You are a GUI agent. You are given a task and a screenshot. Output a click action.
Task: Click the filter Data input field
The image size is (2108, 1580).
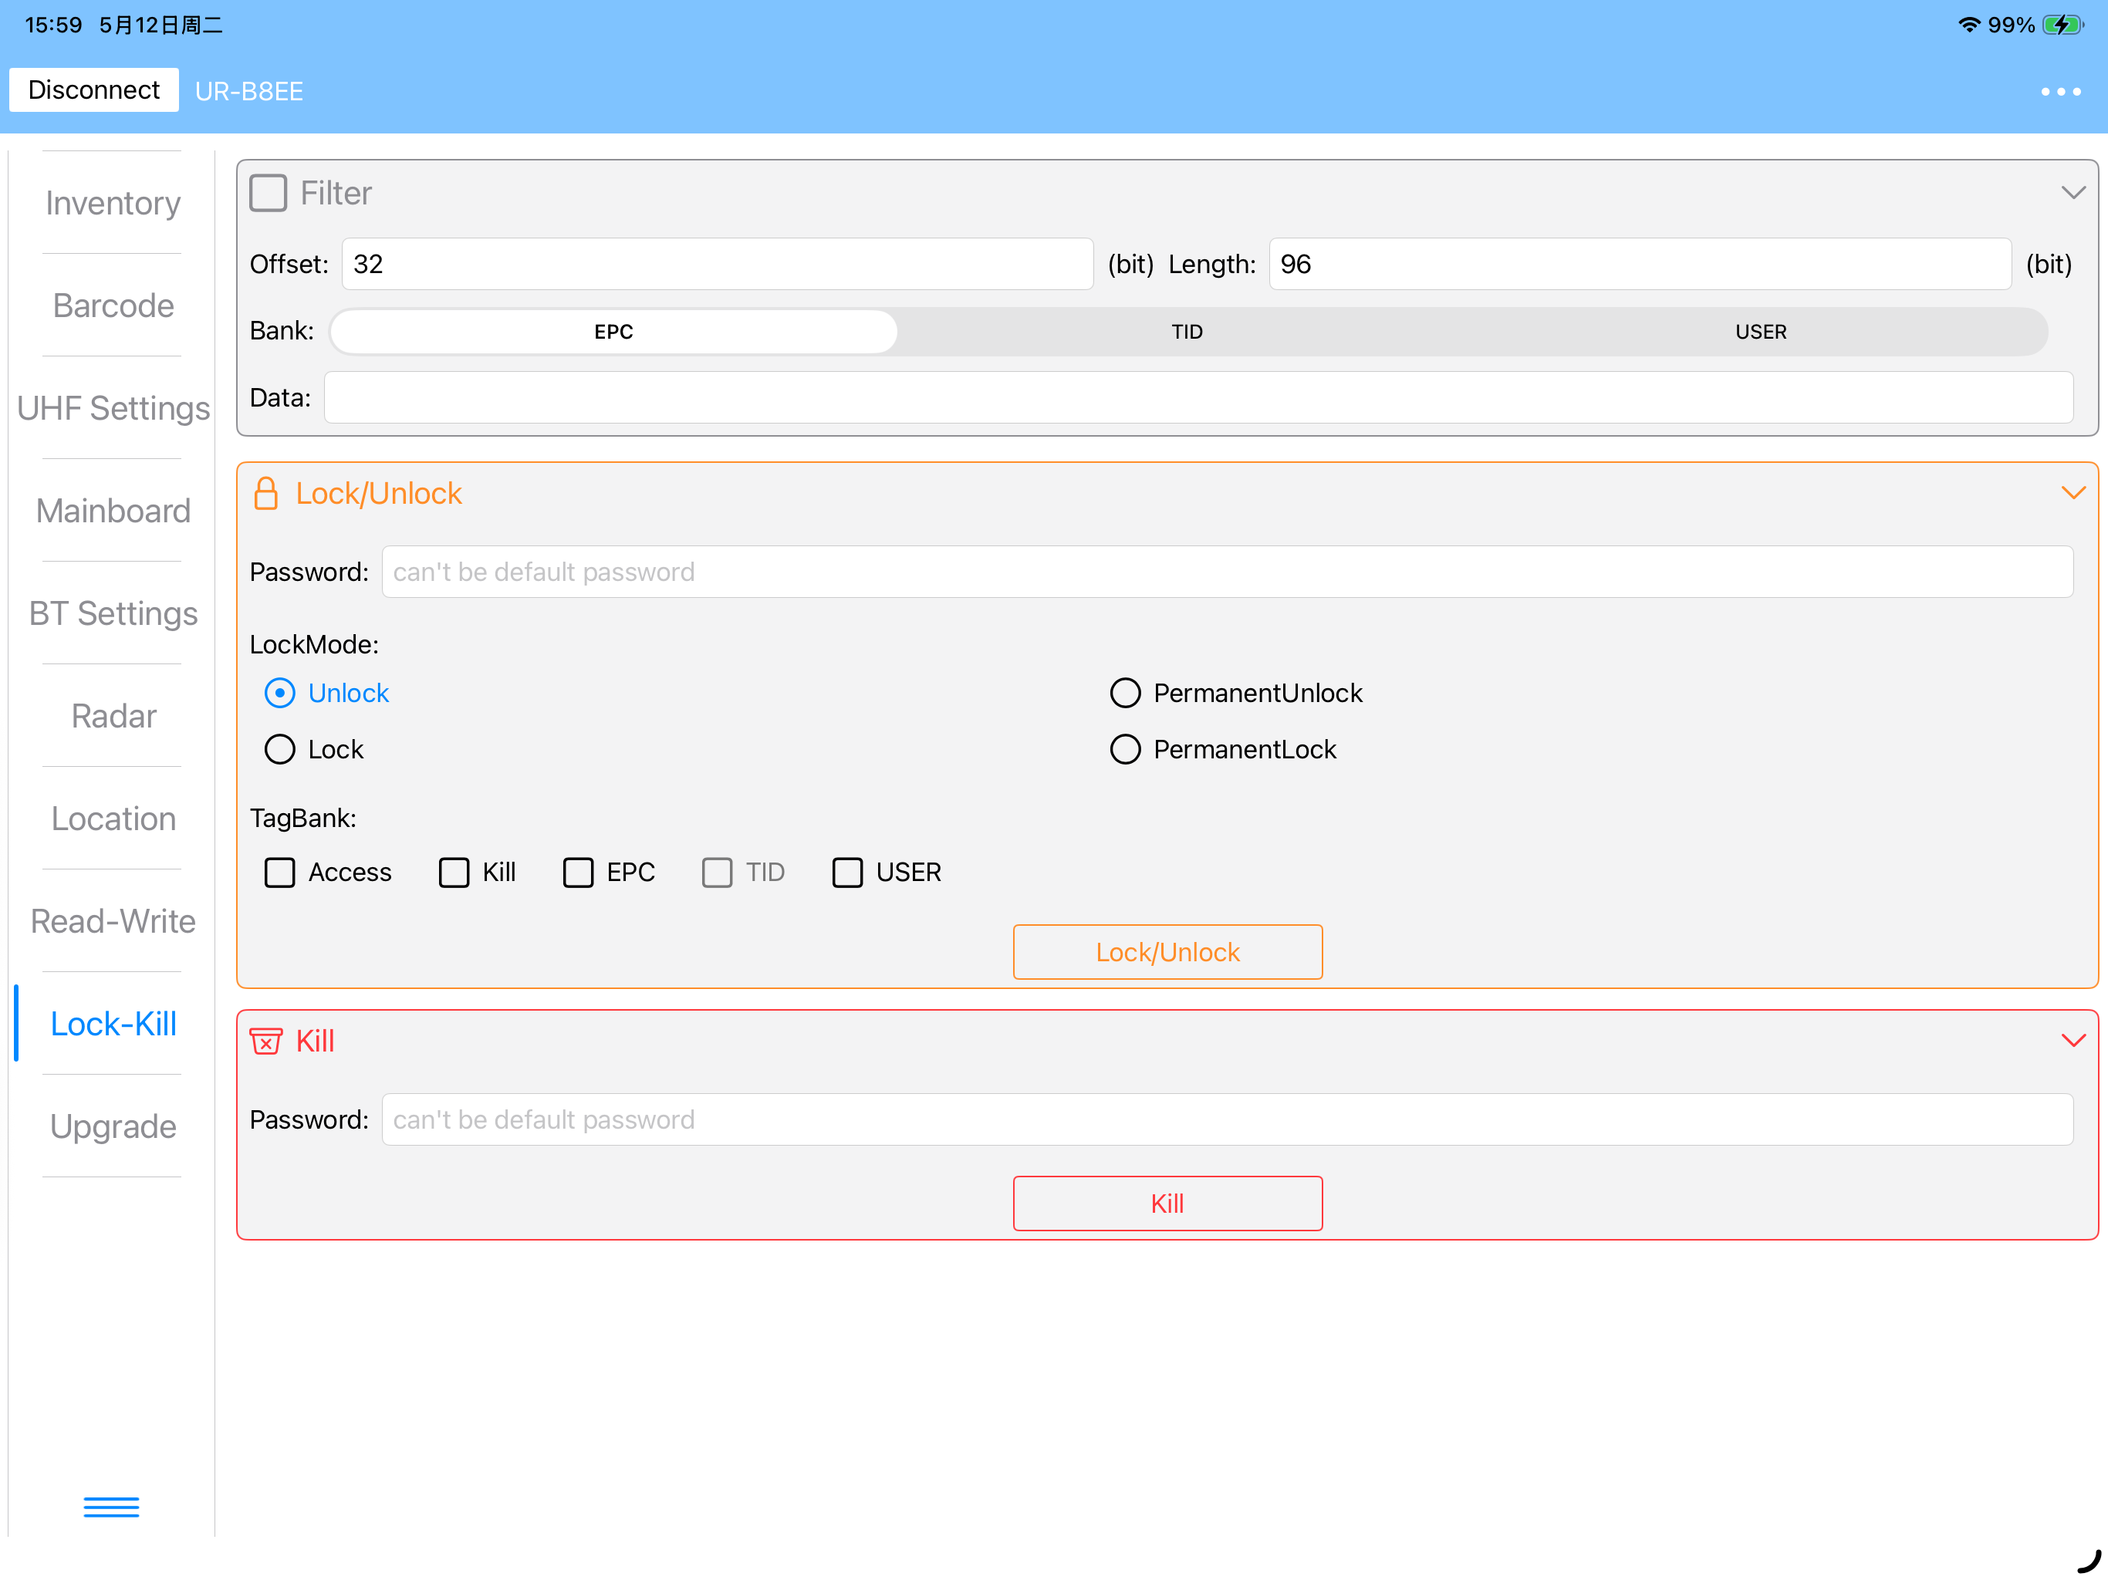[x=1199, y=397]
